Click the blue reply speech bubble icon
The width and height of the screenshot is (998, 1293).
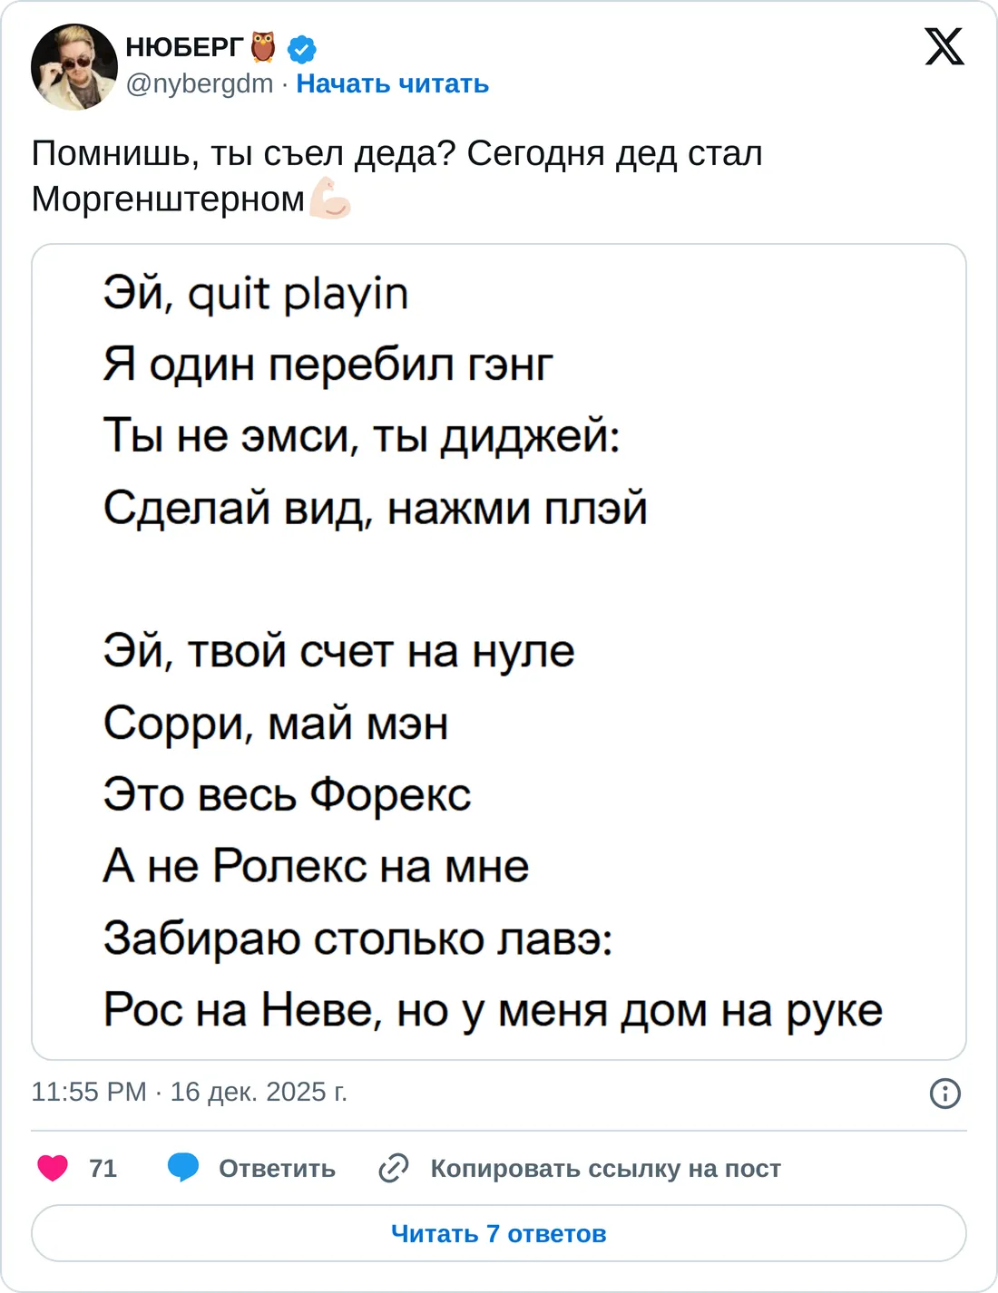(181, 1169)
